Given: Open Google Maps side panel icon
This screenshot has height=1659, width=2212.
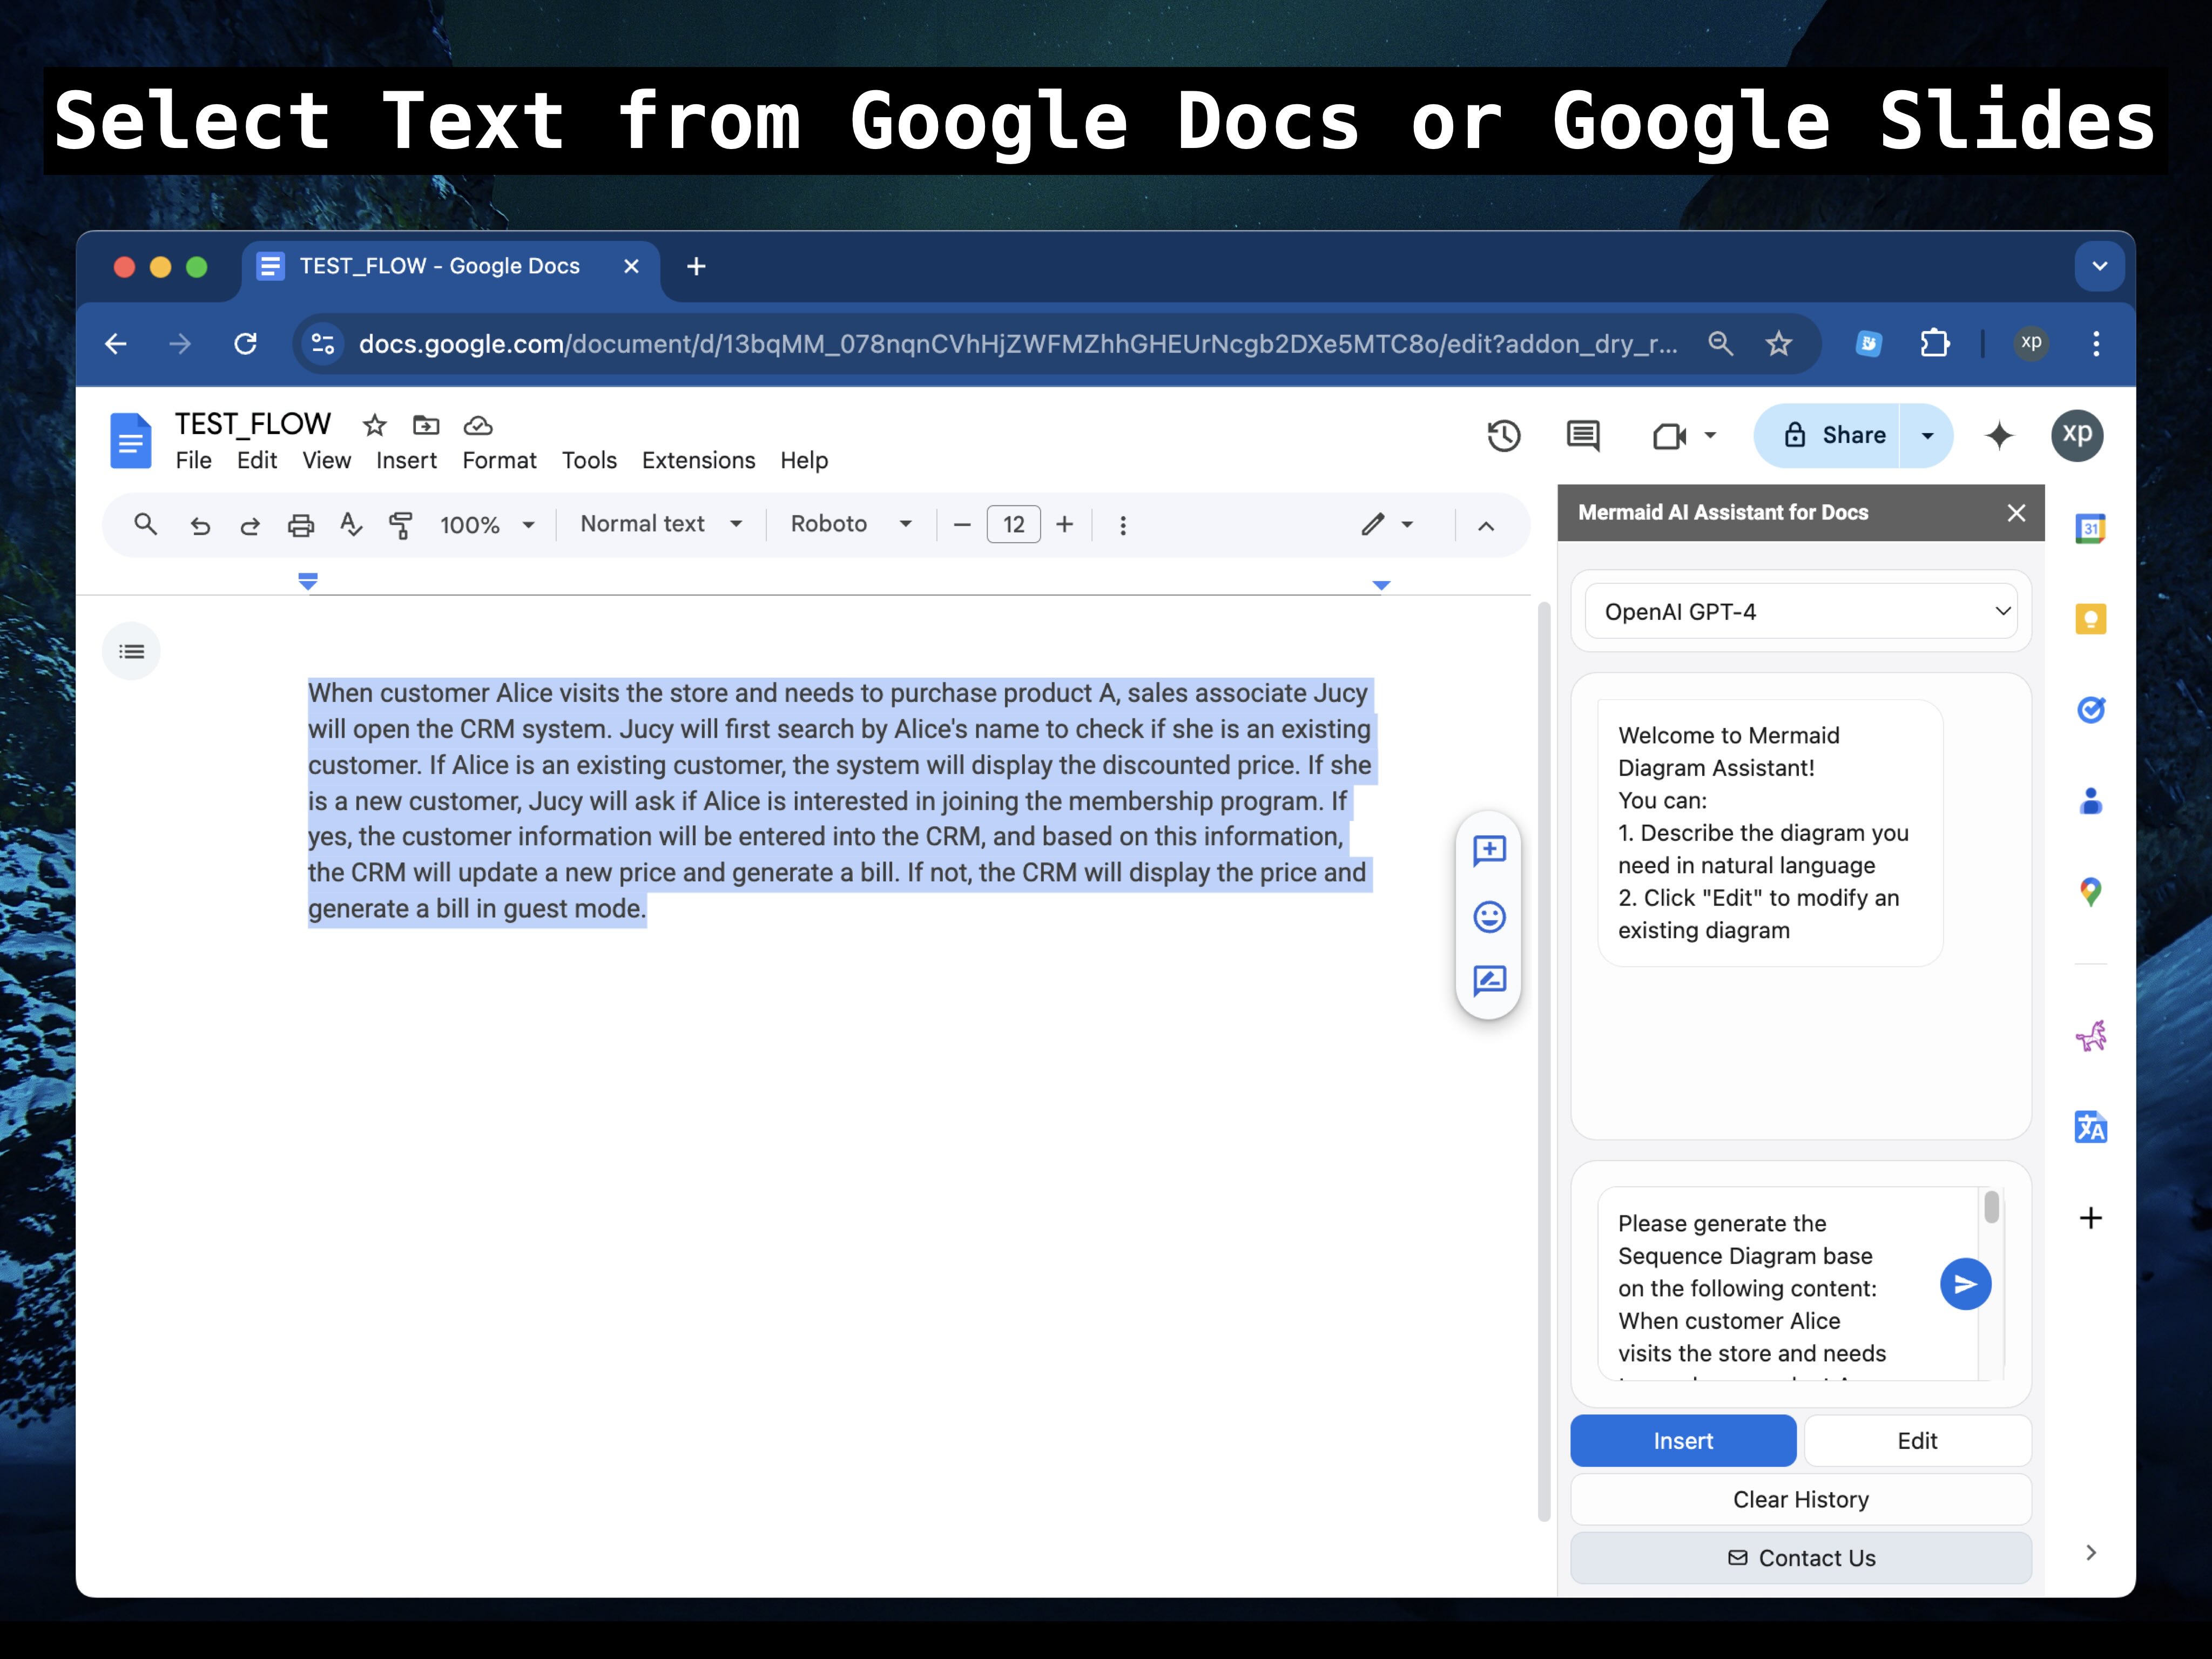Looking at the screenshot, I should pyautogui.click(x=2090, y=892).
